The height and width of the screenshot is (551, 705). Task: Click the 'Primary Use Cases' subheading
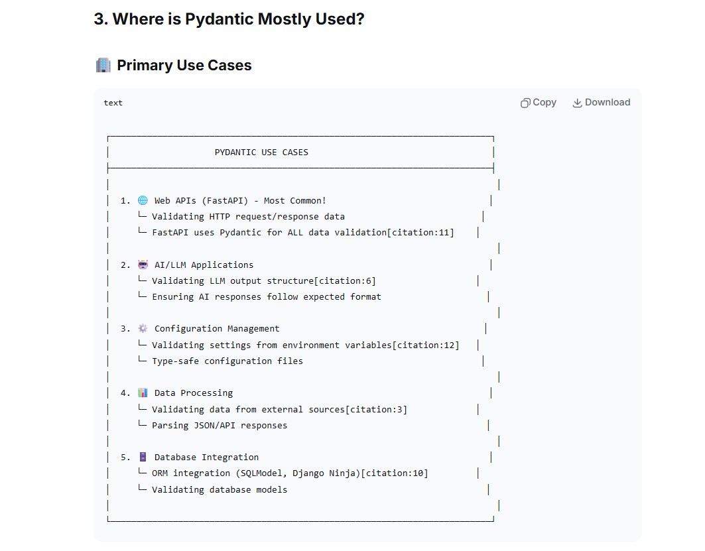[x=184, y=65]
